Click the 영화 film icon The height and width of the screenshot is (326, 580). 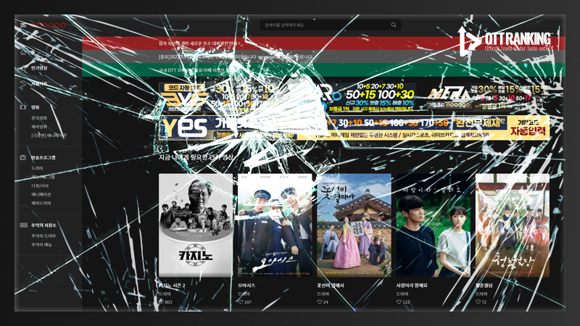[23, 107]
